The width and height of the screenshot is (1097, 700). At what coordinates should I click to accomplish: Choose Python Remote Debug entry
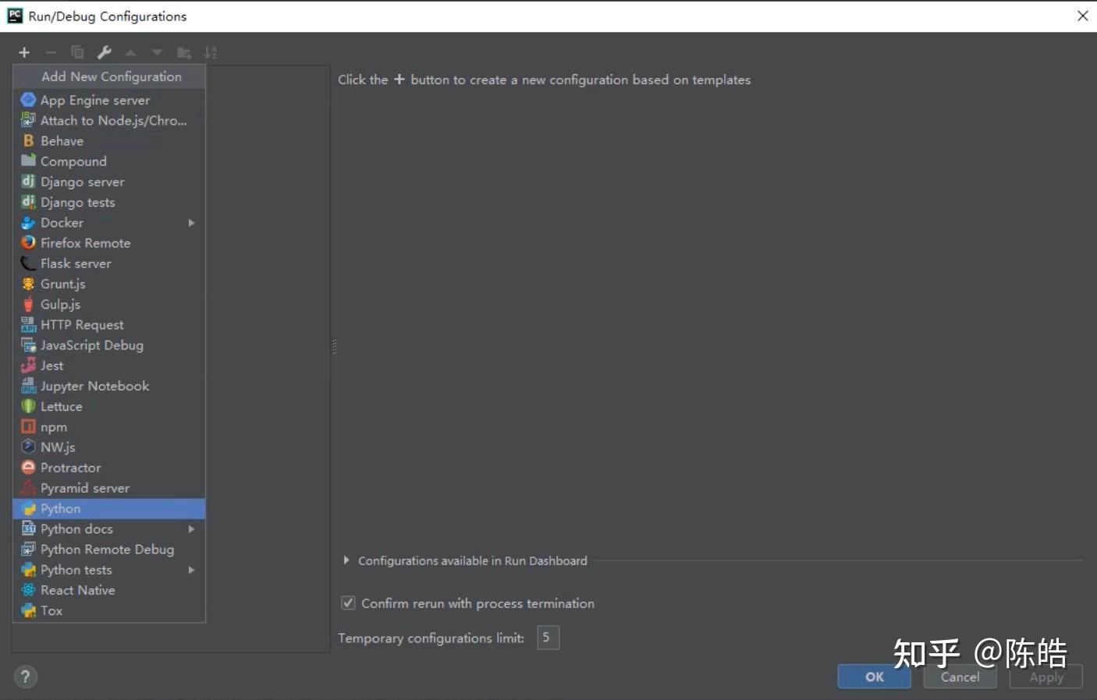[109, 550]
